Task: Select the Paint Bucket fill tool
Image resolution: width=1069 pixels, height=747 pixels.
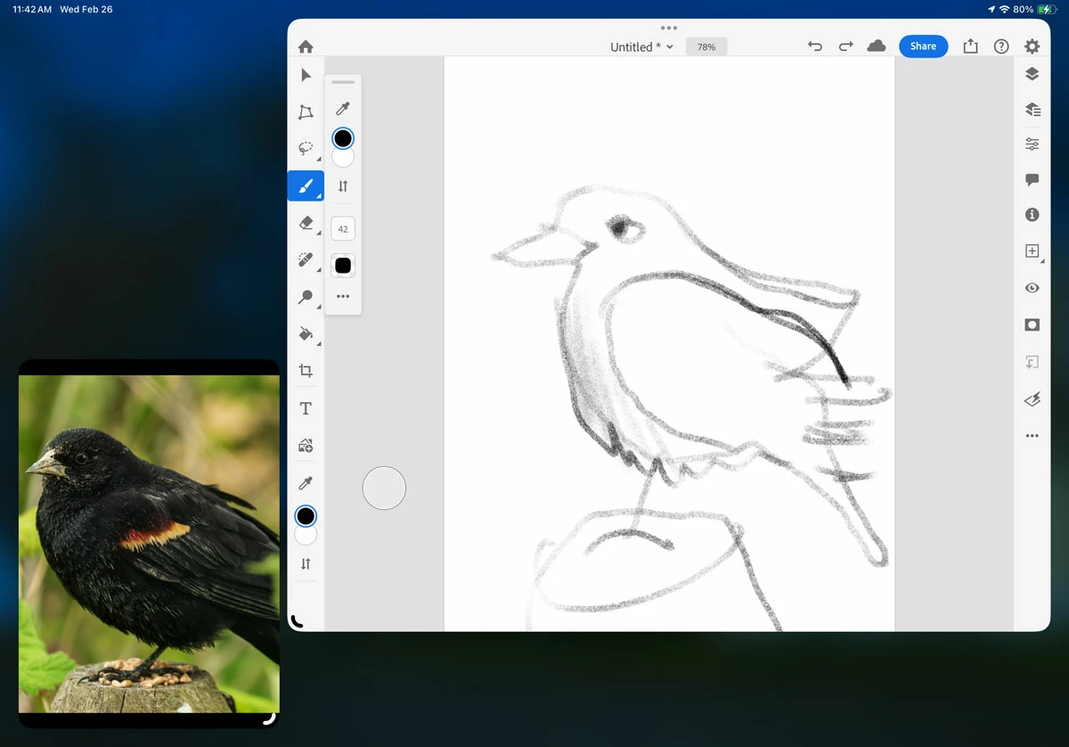Action: tap(306, 334)
